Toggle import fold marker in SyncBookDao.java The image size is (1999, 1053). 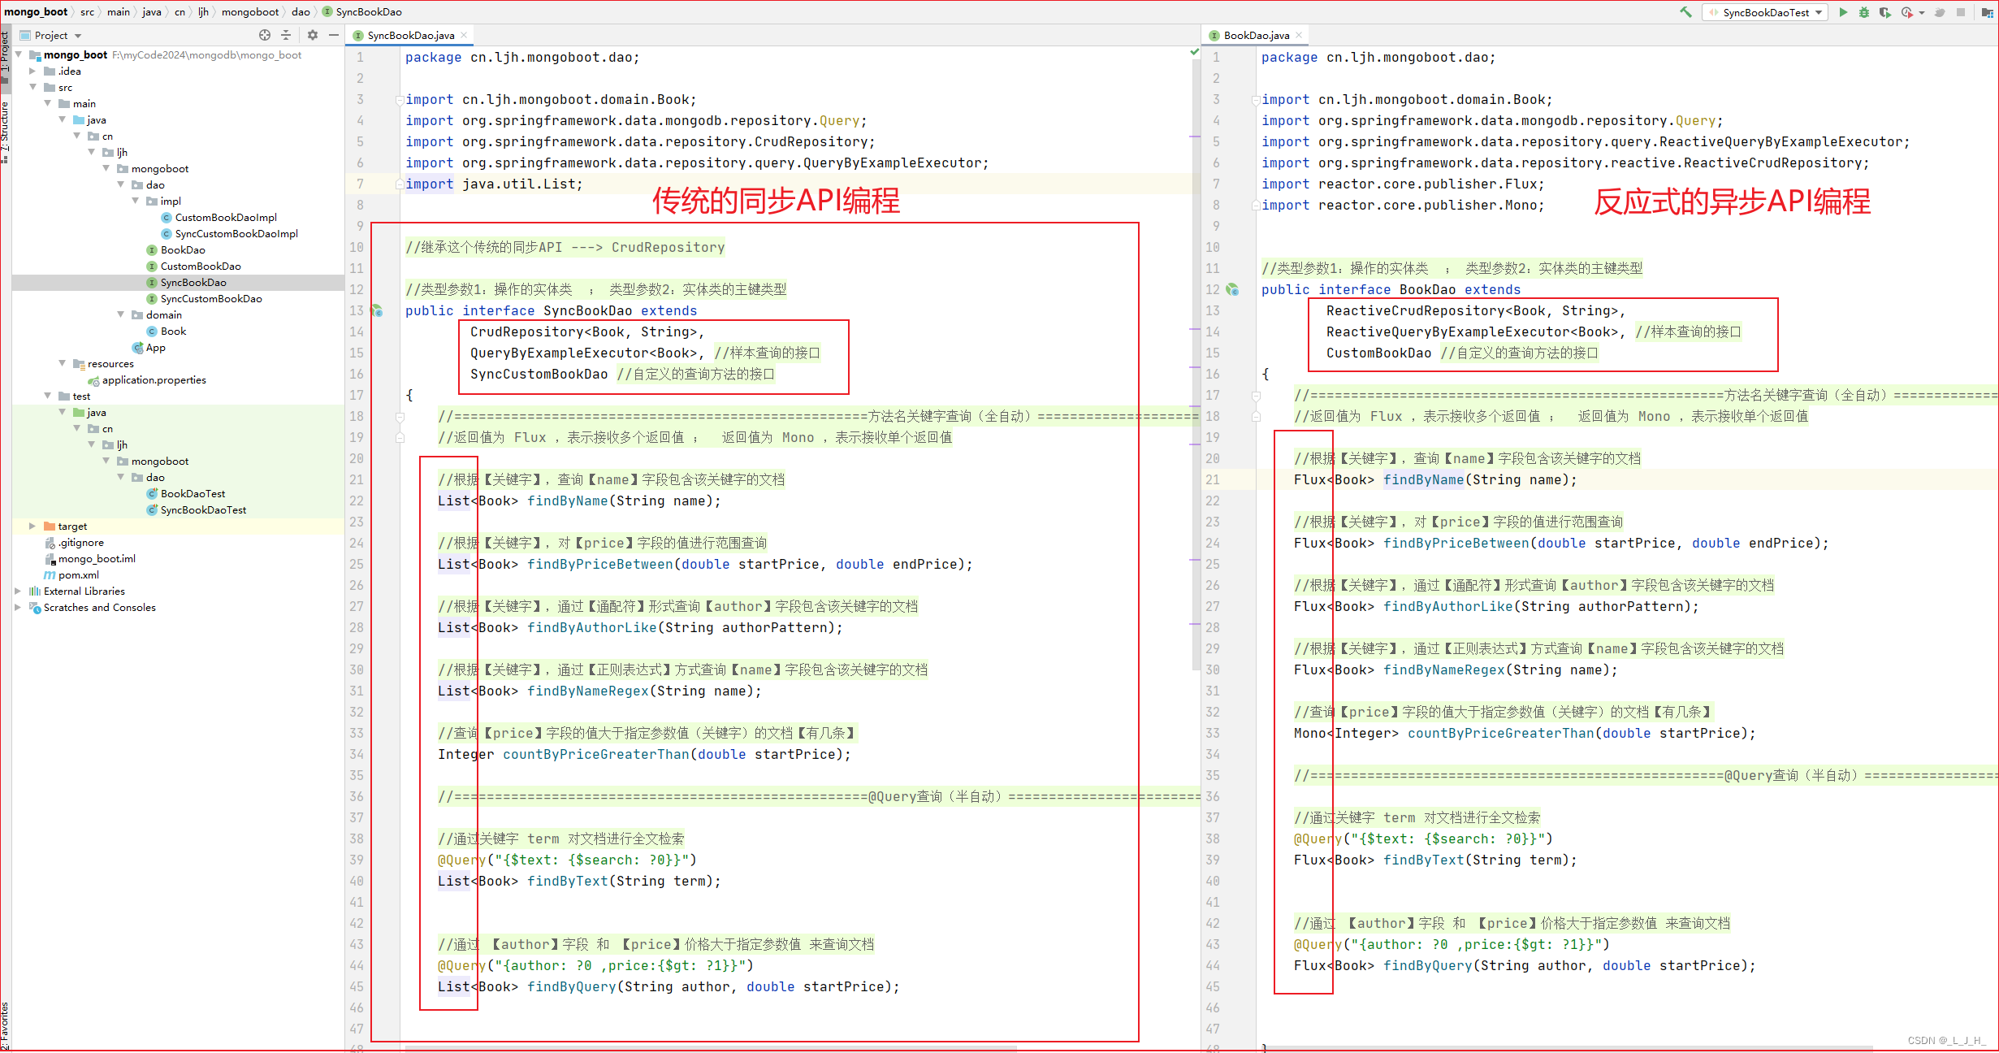coord(400,100)
